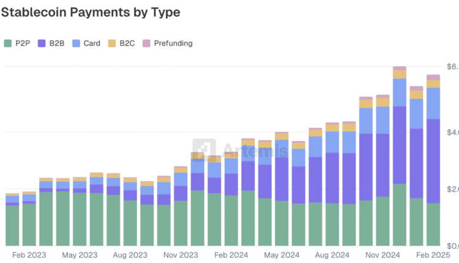Image resolution: width=459 pixels, height=263 pixels.
Task: Click the pink Prefunding legend swatch
Action: point(146,43)
